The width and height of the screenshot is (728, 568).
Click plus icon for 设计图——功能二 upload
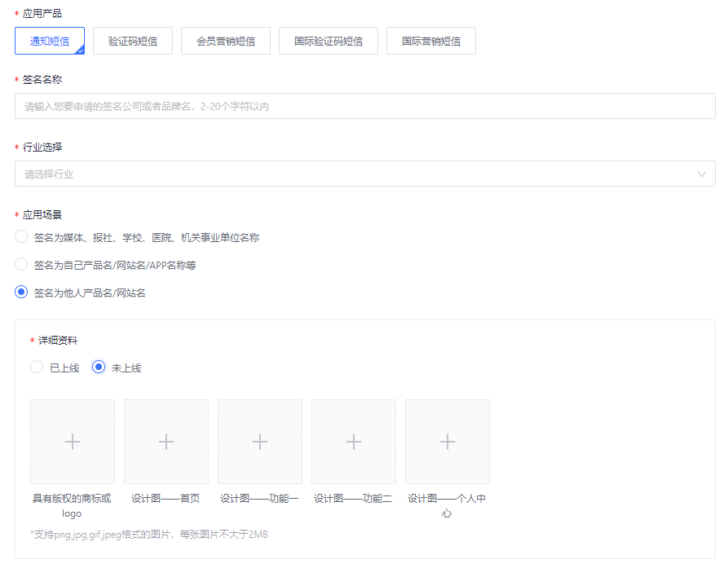(x=354, y=442)
